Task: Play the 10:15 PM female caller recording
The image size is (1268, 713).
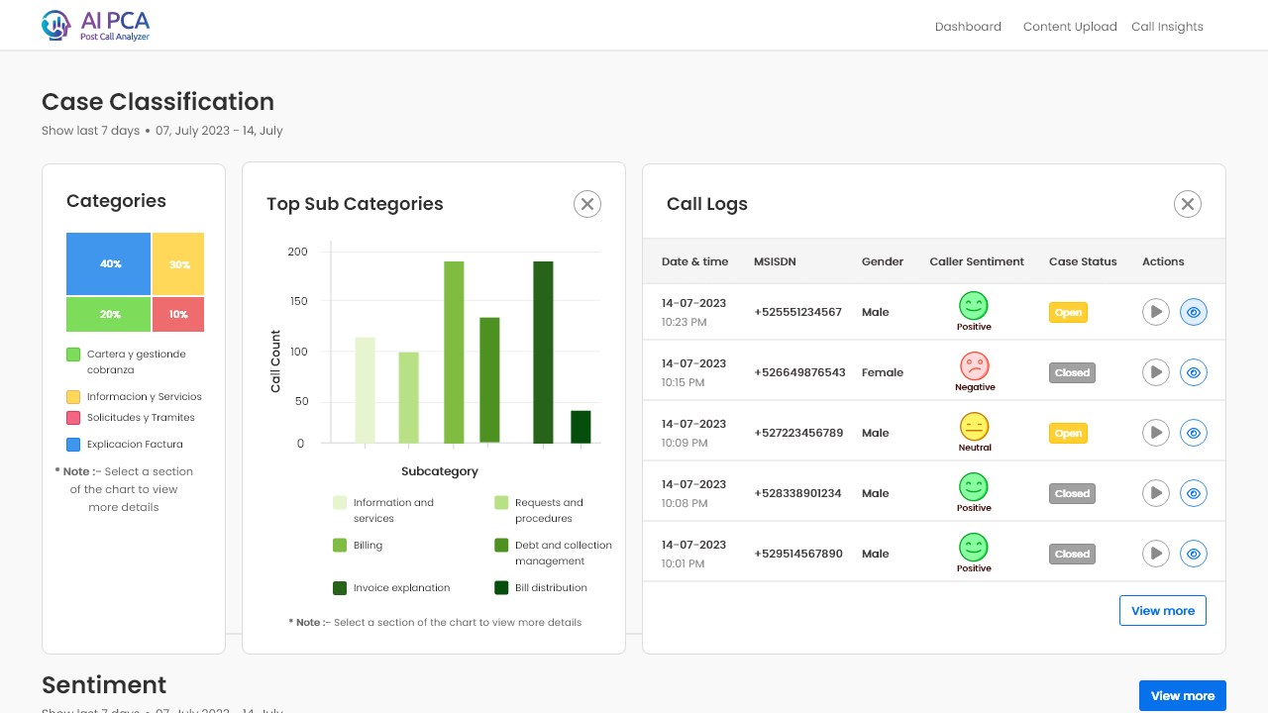Action: click(1156, 372)
